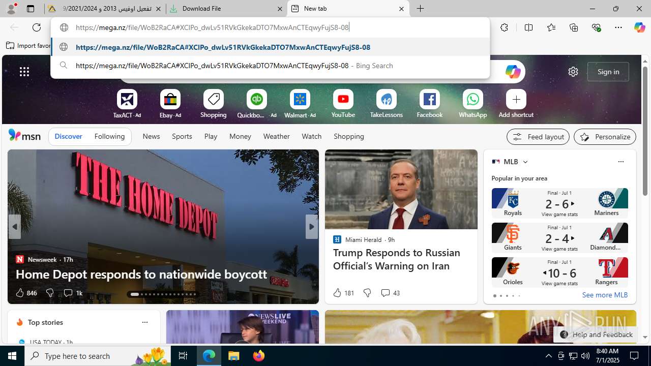The width and height of the screenshot is (651, 366).
Task: Open Firefox from the taskbar
Action: coord(259,356)
